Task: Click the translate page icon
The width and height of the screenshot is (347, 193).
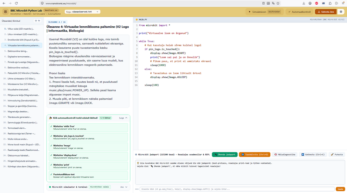Action: pyautogui.click(x=273, y=3)
